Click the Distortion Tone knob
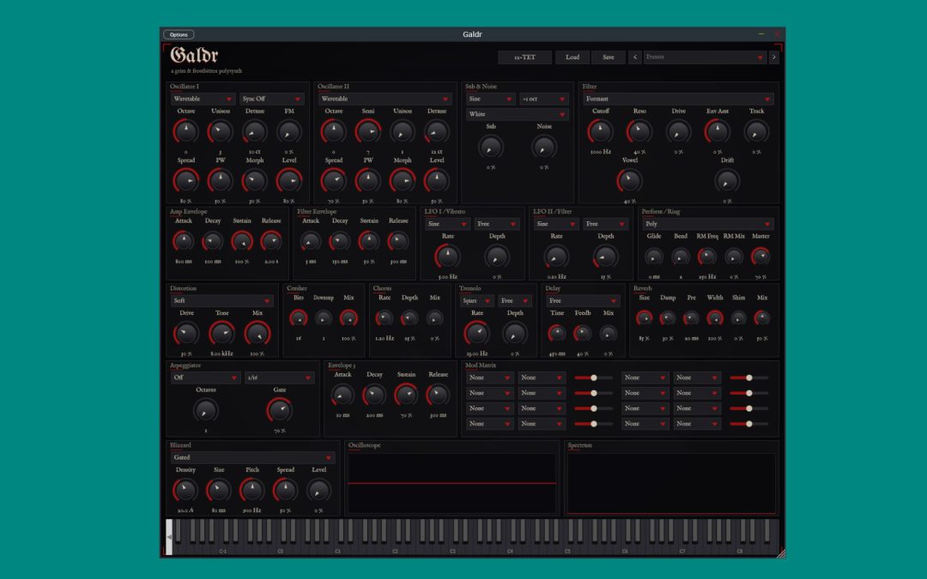 point(222,333)
